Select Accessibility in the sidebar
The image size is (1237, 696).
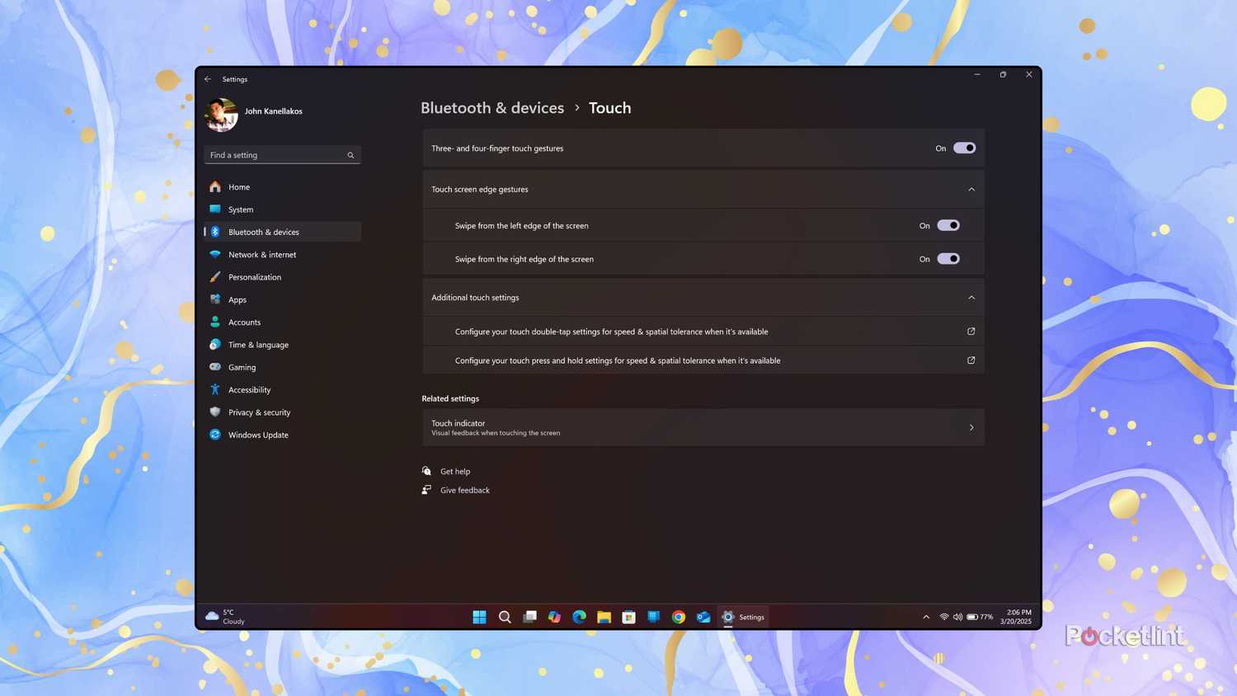pos(249,390)
